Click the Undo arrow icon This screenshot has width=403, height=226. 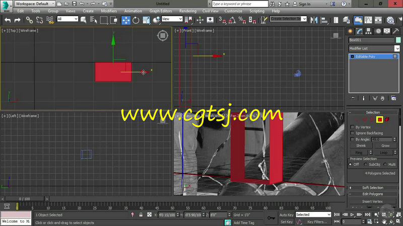(x=8, y=20)
